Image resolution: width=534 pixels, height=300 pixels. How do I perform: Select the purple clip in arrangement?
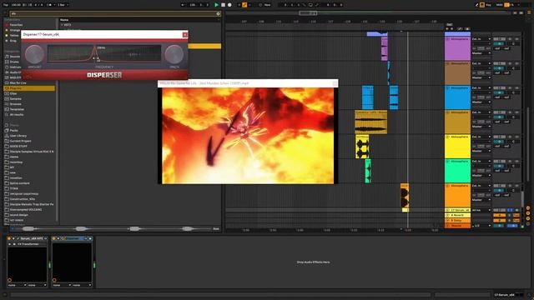pos(384,48)
